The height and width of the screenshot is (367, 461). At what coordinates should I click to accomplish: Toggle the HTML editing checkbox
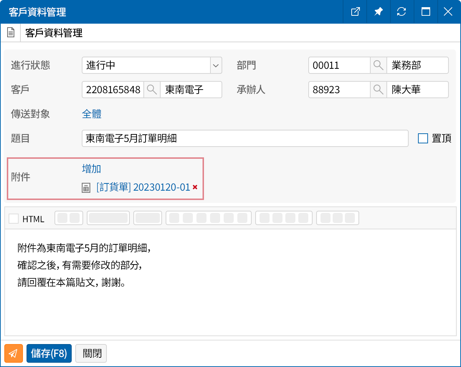(x=14, y=218)
